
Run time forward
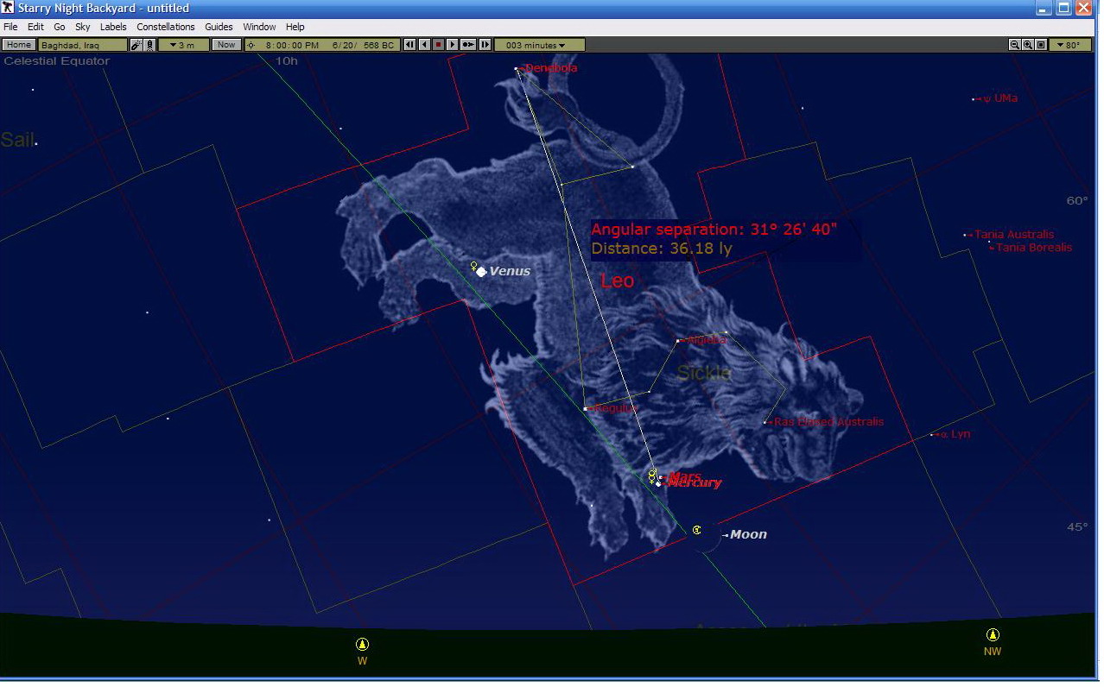coord(452,45)
